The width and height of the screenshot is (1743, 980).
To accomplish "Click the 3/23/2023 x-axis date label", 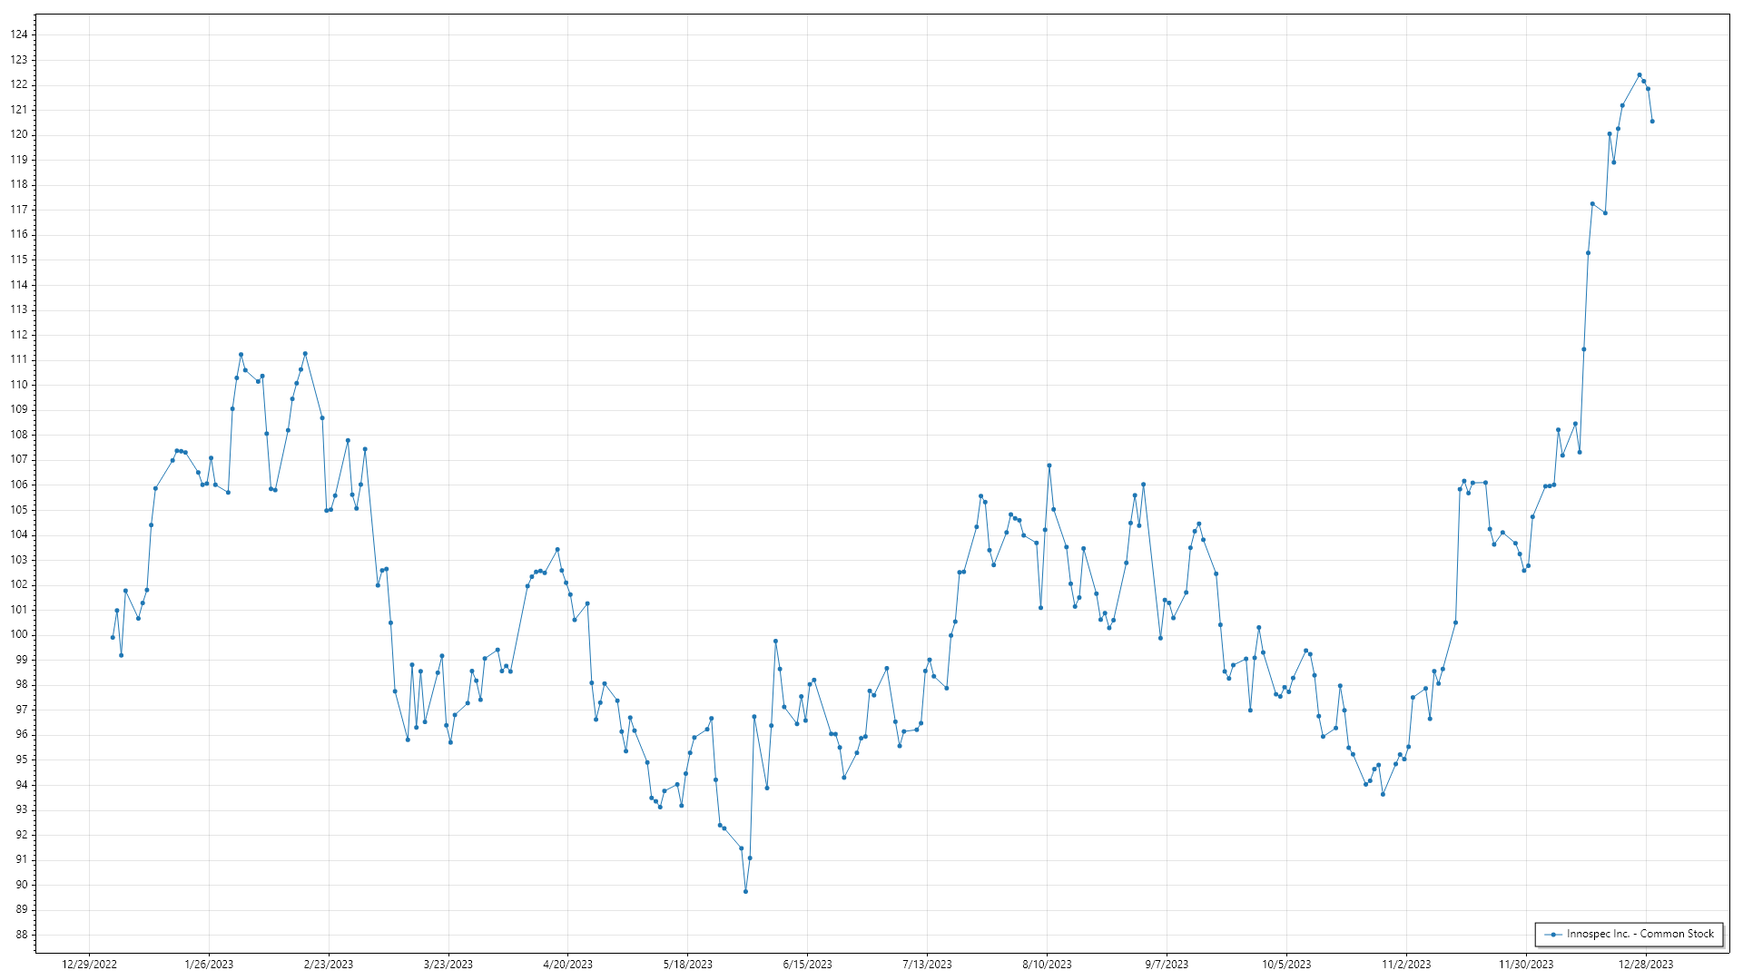I will [x=448, y=965].
